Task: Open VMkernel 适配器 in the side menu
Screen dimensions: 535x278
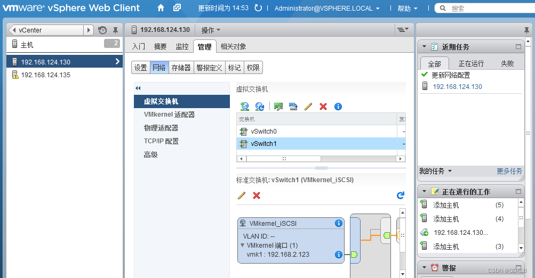Action: coord(169,115)
